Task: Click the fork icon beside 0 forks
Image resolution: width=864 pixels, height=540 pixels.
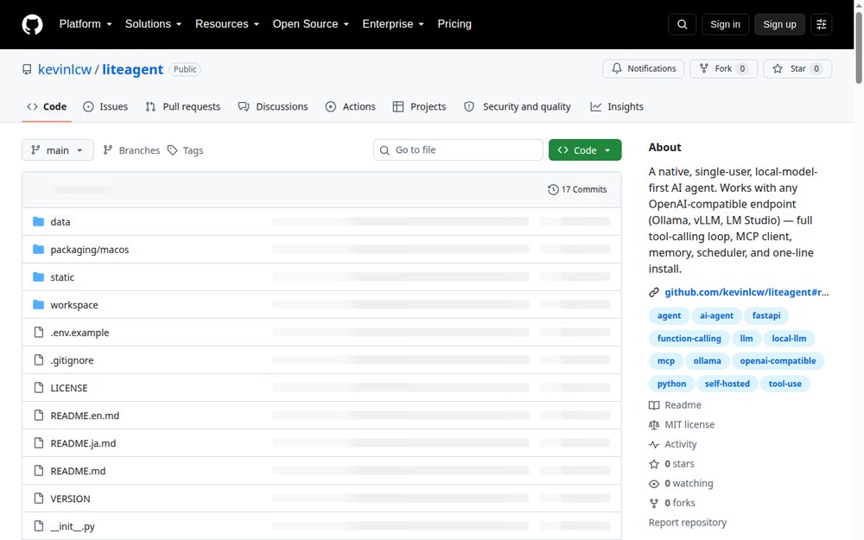Action: coord(654,503)
